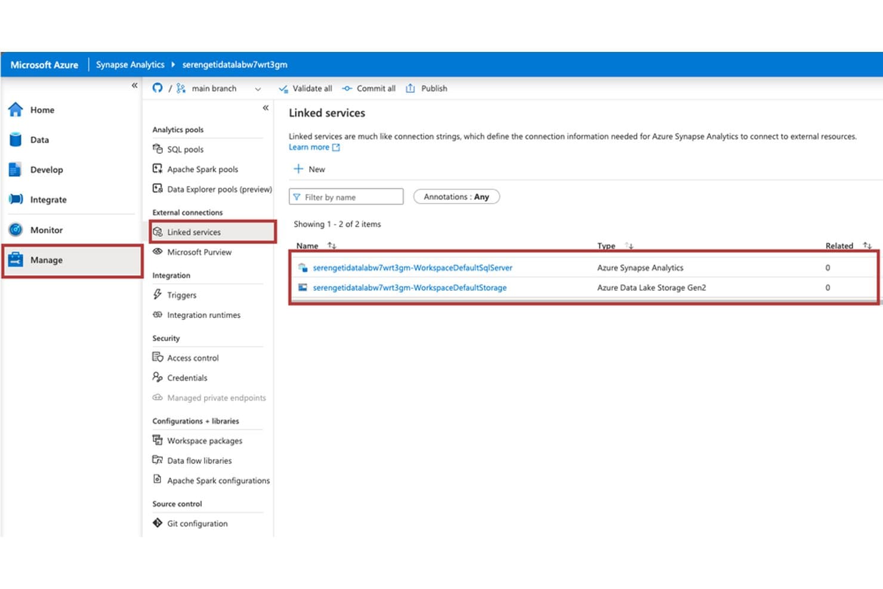The width and height of the screenshot is (883, 589).
Task: Click the Apache Spark pools icon
Action: click(x=158, y=169)
